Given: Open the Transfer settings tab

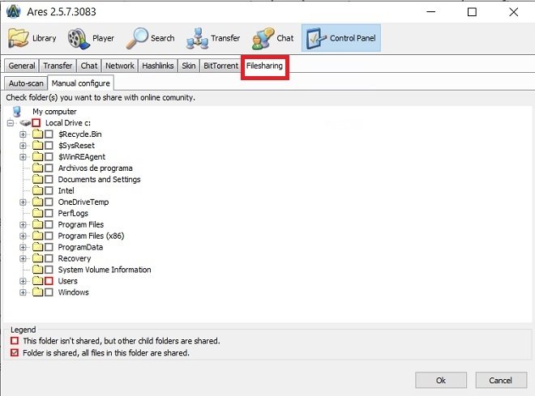Looking at the screenshot, I should click(x=58, y=66).
